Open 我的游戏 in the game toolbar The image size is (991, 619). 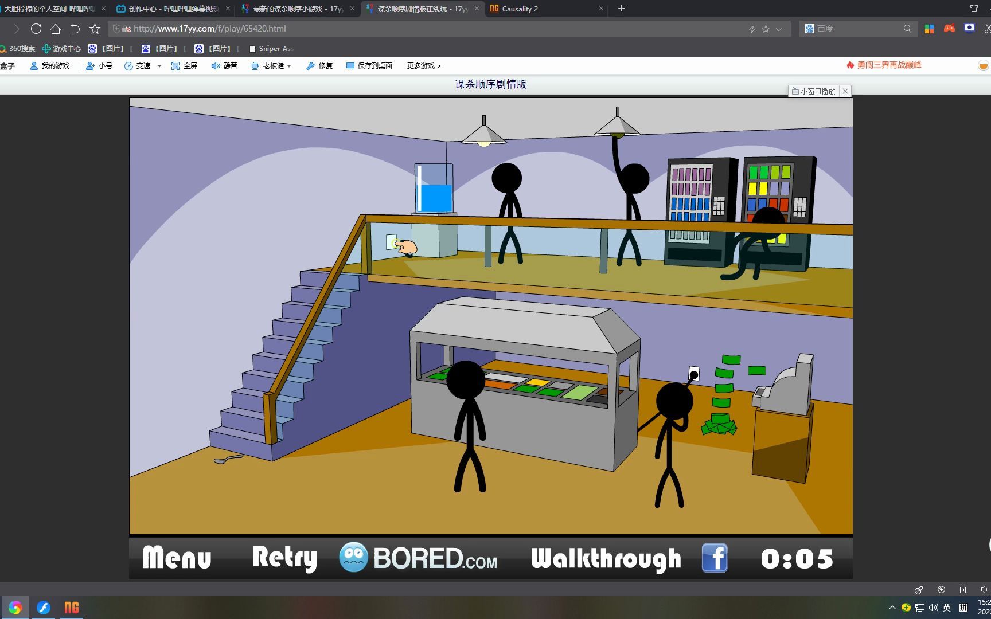(x=49, y=66)
